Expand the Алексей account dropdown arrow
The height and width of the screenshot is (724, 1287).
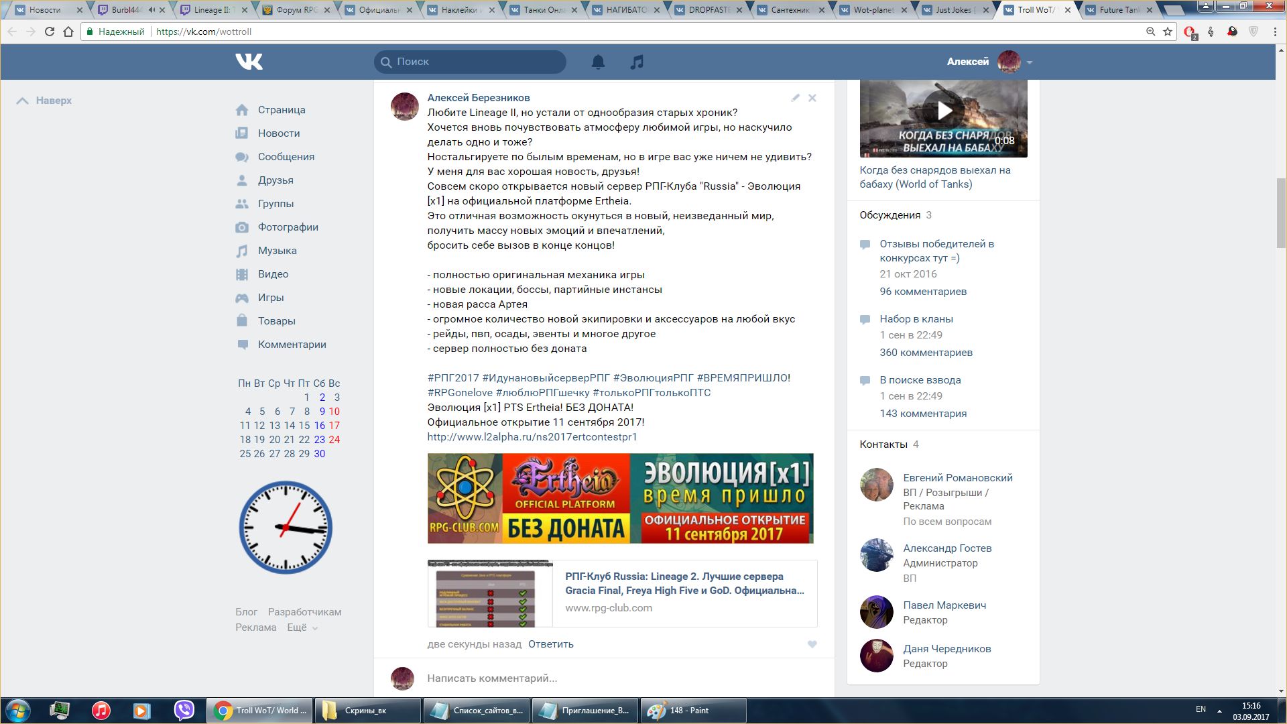(1030, 62)
